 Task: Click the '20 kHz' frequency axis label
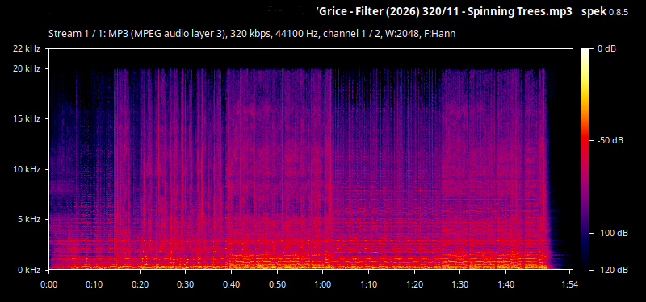click(x=27, y=68)
